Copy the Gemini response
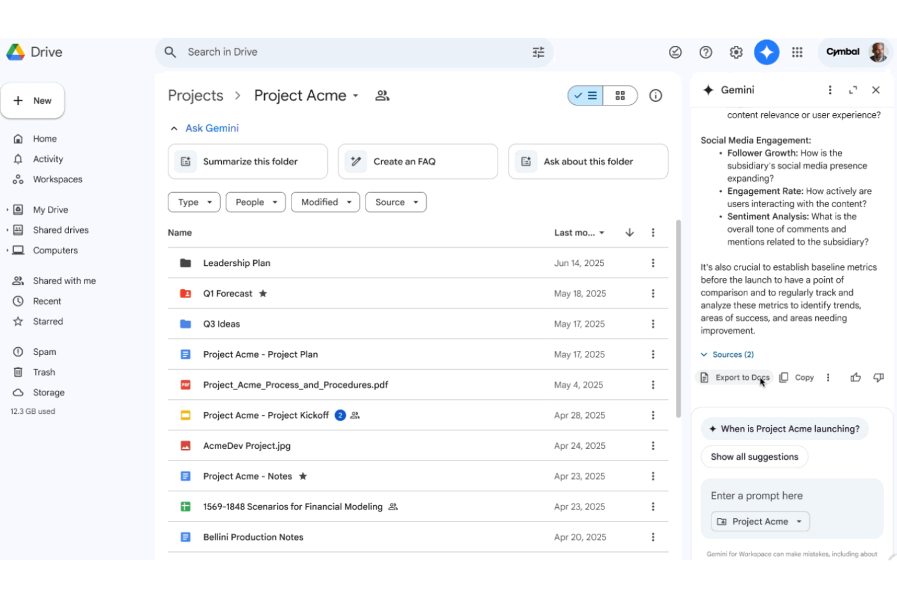 coord(796,377)
